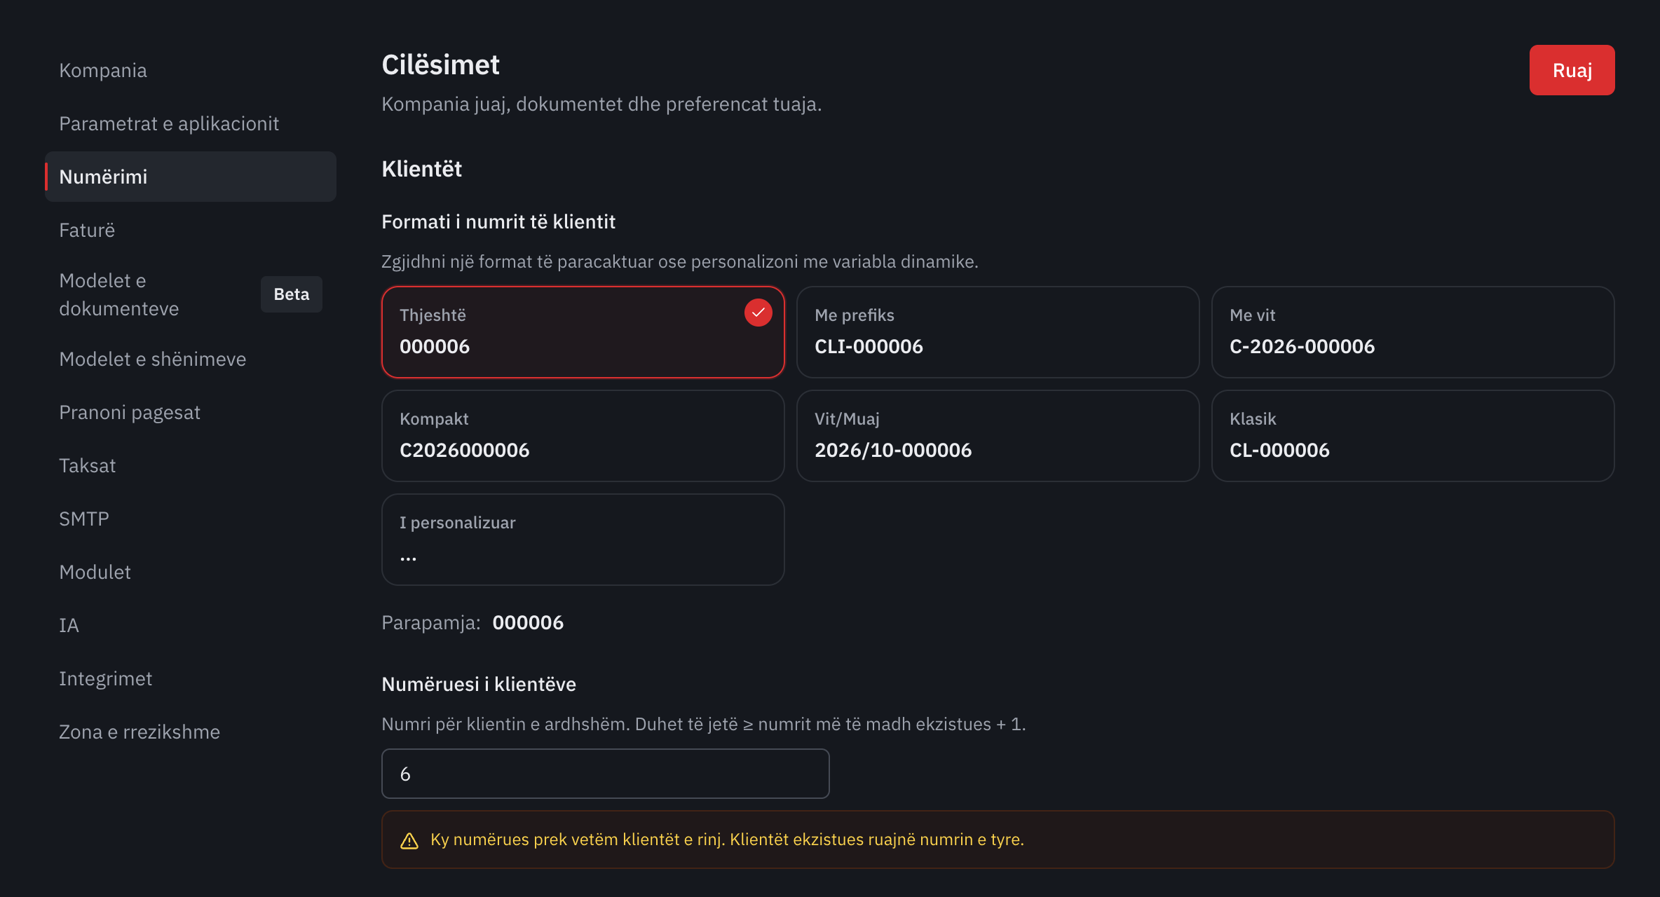Click the Klientët section heading
The height and width of the screenshot is (897, 1660).
[421, 169]
